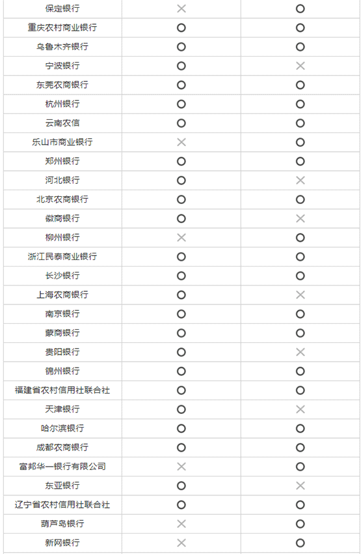Image resolution: width=361 pixels, height=554 pixels.
Task: Click second circle in 辽宁省农村信用社联合社 row
Action: pyautogui.click(x=301, y=504)
